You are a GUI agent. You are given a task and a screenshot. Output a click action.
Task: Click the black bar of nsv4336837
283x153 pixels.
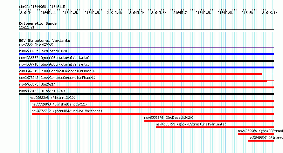click(x=146, y=61)
